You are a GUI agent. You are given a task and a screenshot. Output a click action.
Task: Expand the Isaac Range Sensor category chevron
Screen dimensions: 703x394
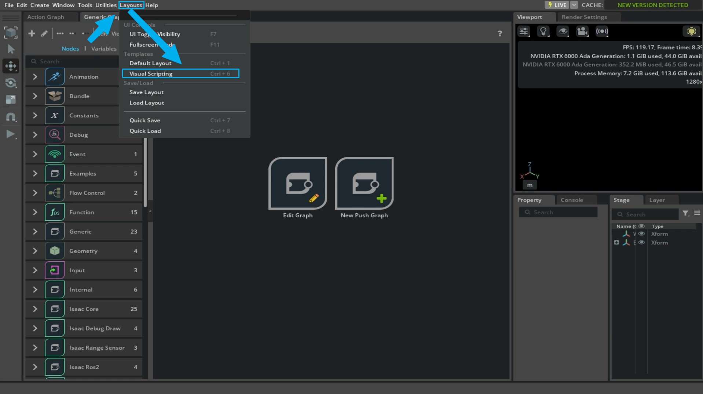click(x=35, y=348)
